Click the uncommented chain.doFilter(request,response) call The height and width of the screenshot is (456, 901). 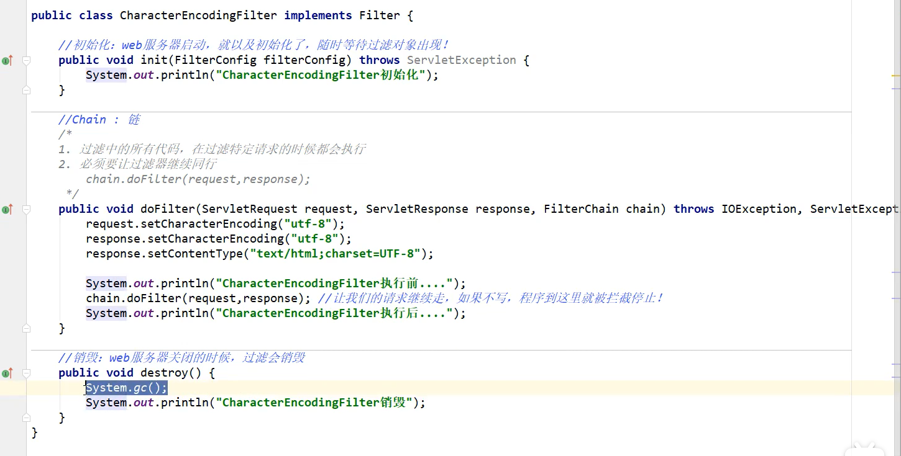point(198,298)
